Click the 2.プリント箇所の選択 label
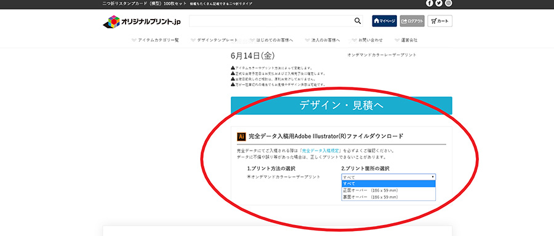Screen dimensions: 554x236 [365, 168]
